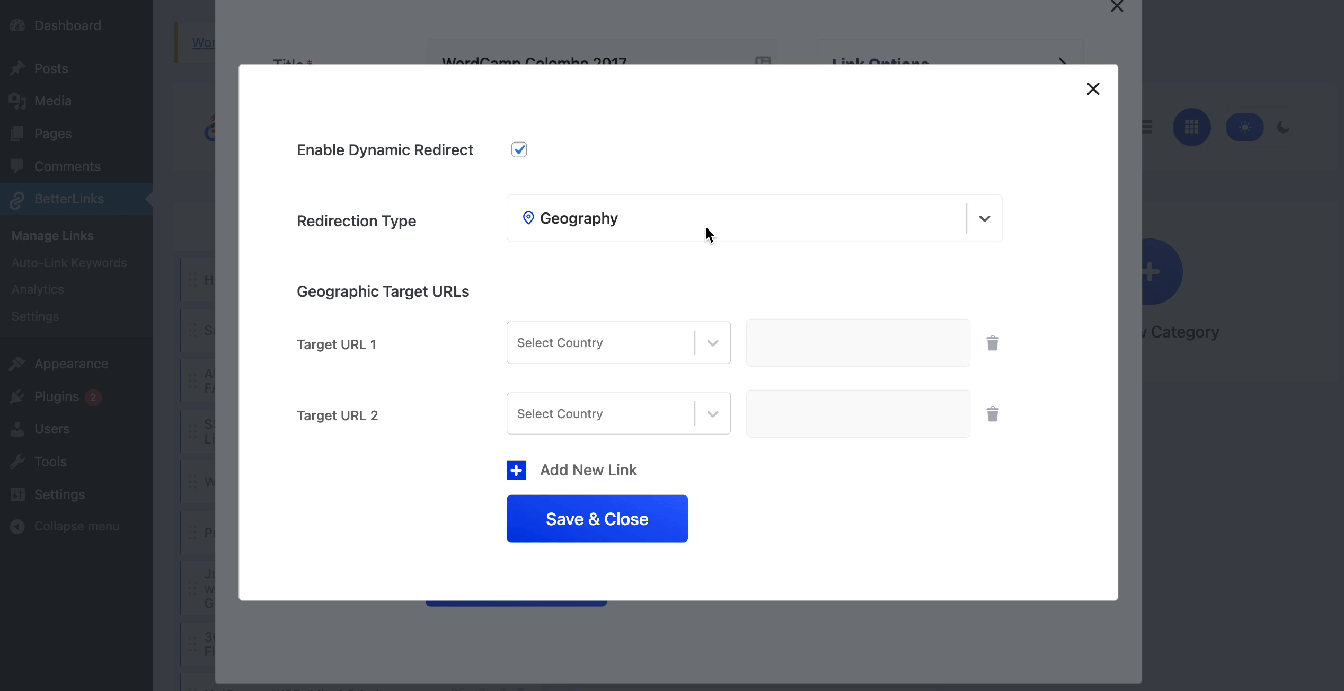This screenshot has height=691, width=1344.
Task: Expand the Redirection Type dropdown arrow
Action: tap(984, 218)
